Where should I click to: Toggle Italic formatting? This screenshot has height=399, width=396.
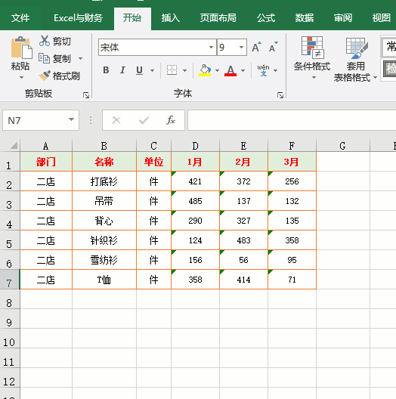[x=122, y=70]
